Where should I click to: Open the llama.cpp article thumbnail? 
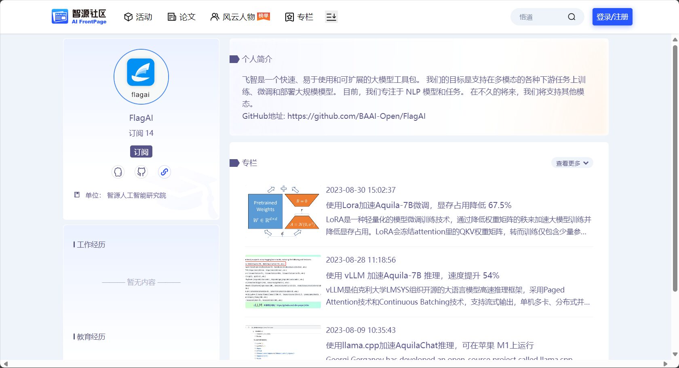pos(283,343)
